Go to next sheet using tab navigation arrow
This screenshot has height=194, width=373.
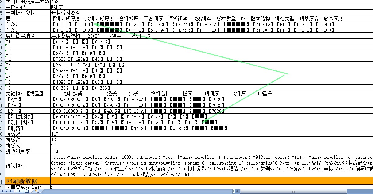point(7,191)
